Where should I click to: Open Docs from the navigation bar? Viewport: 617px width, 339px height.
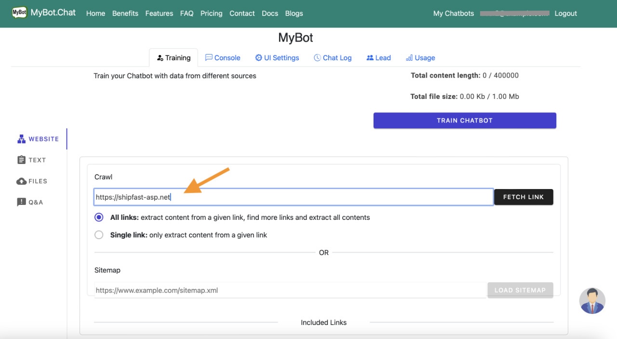270,14
